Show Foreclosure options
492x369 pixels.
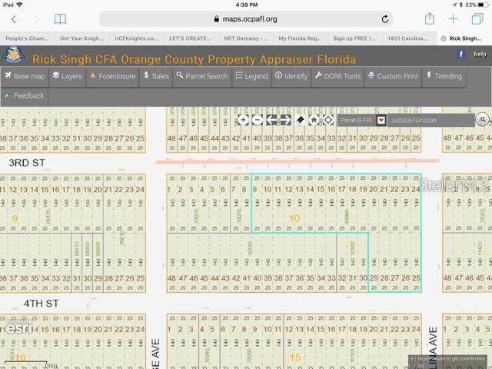112,76
